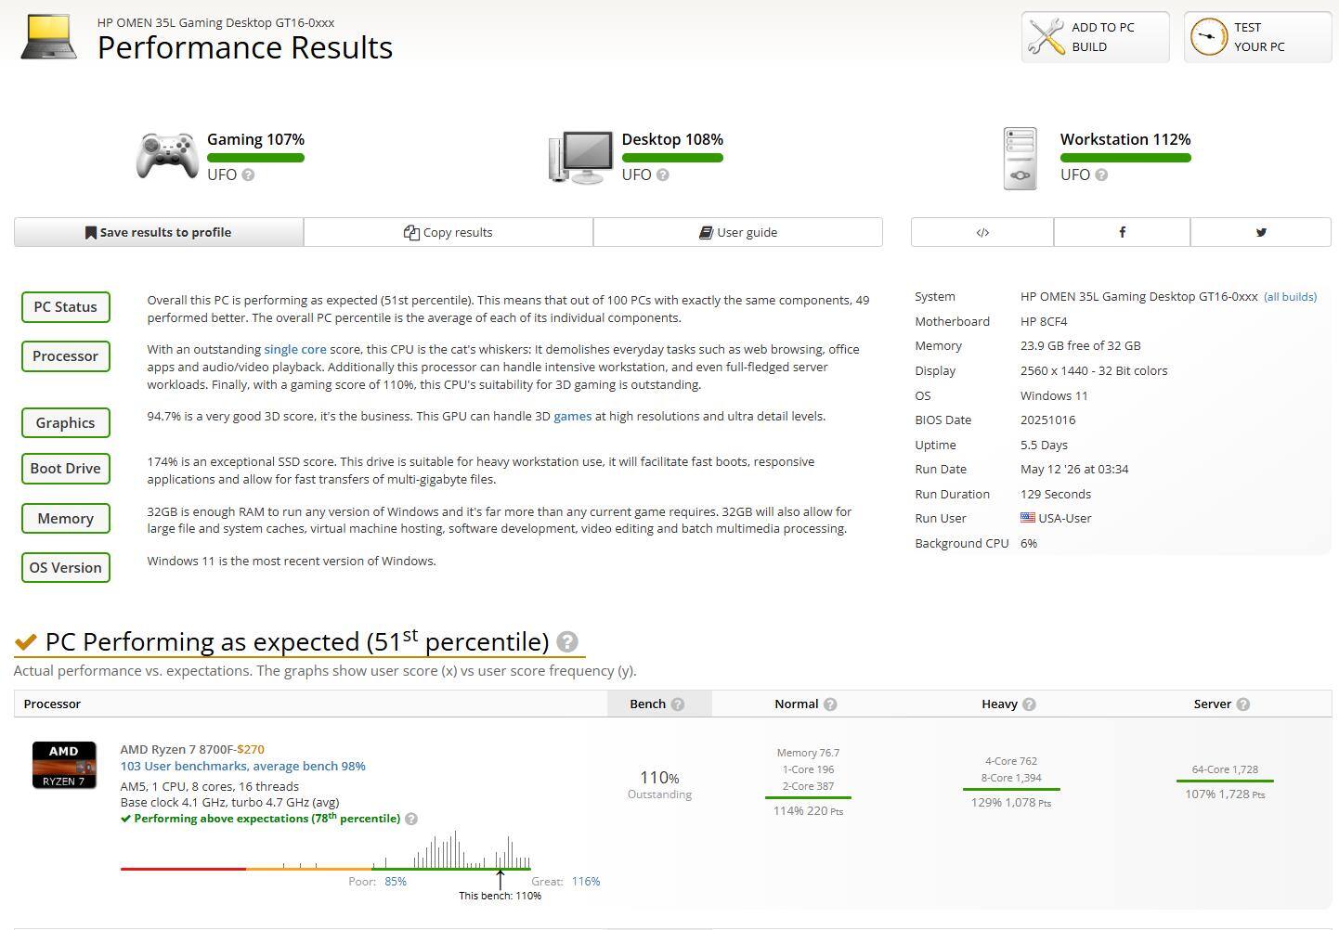
Task: Open the single core link
Action: [x=295, y=349]
